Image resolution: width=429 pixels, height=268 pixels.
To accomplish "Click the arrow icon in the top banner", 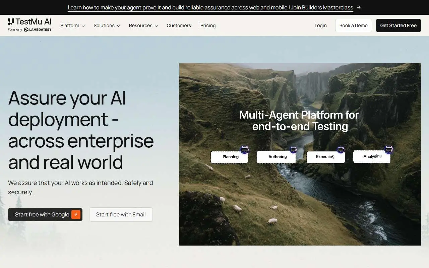I will pyautogui.click(x=359, y=7).
